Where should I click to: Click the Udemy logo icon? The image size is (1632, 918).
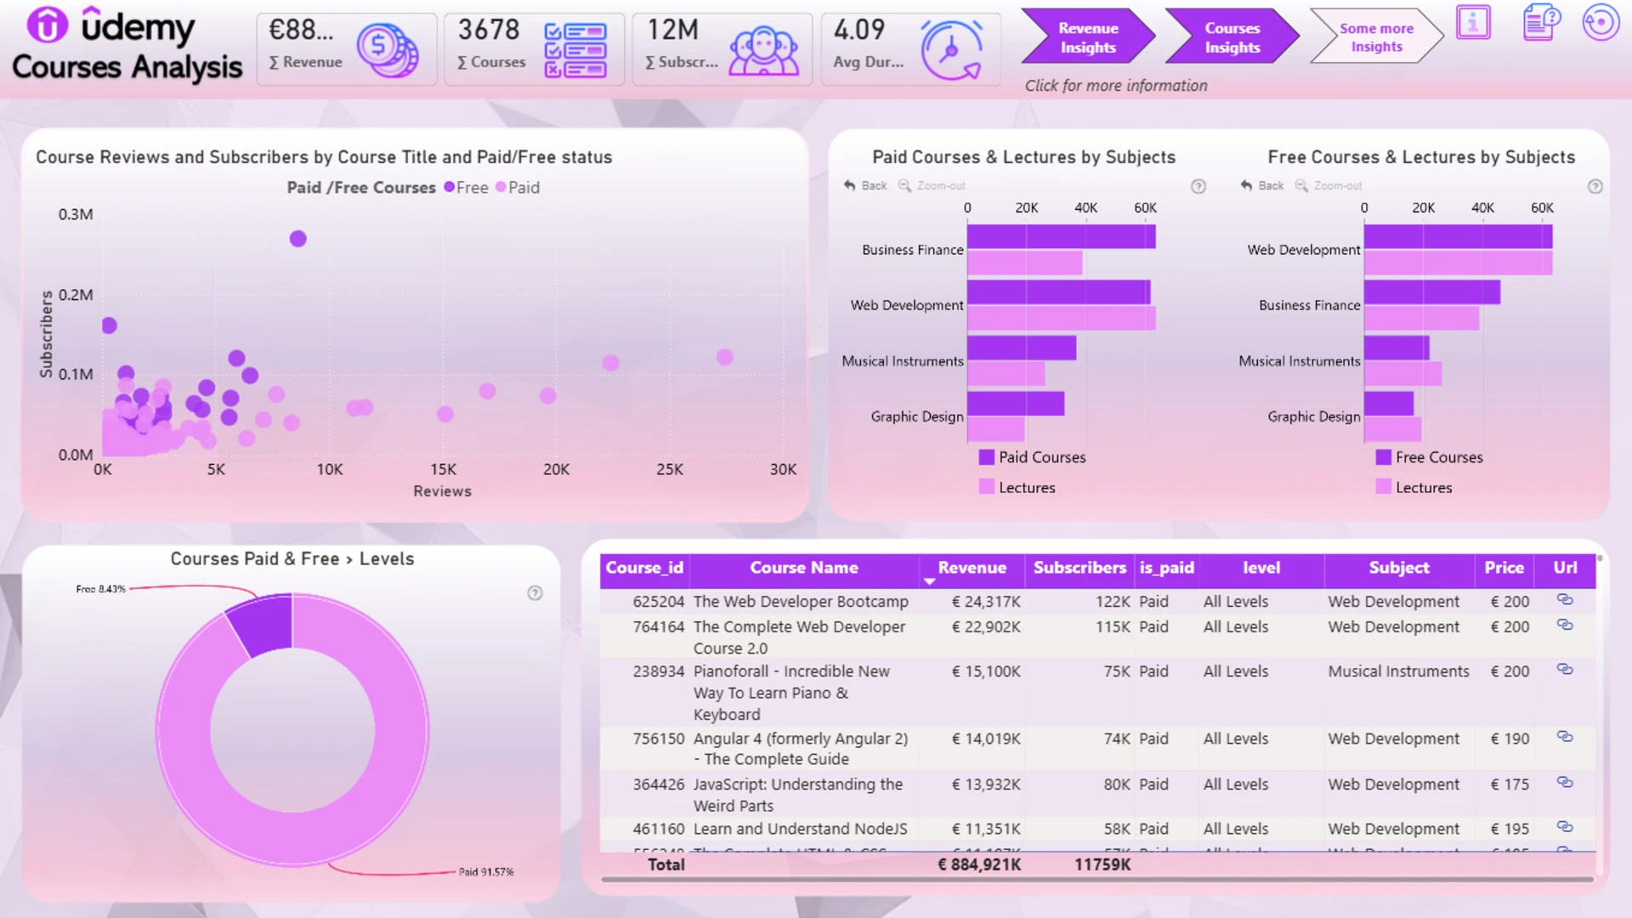[x=48, y=25]
